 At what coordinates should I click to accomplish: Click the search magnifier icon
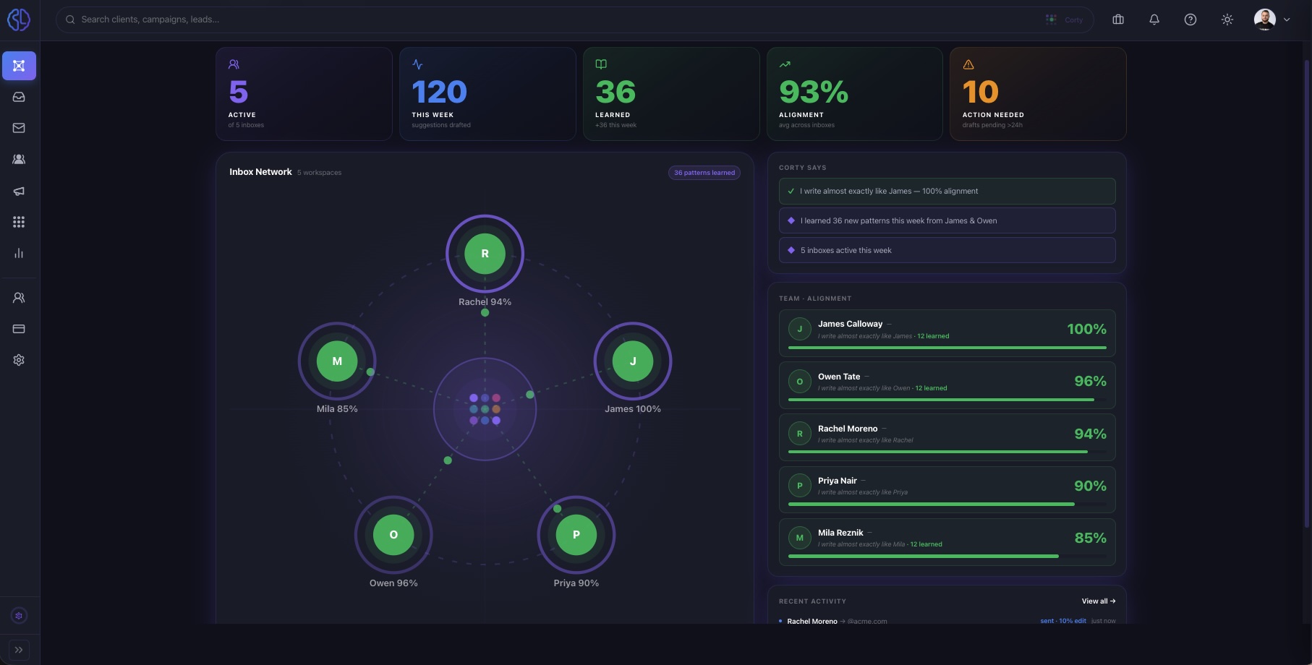[x=70, y=20]
